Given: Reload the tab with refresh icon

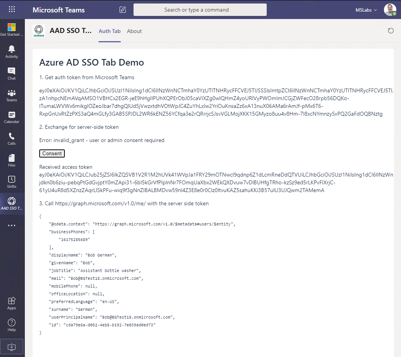Looking at the screenshot, I should pyautogui.click(x=391, y=31).
